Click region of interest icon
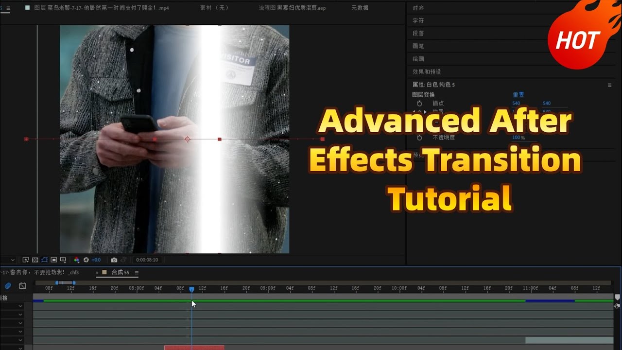Viewport: 622px width, 350px height. (x=53, y=260)
